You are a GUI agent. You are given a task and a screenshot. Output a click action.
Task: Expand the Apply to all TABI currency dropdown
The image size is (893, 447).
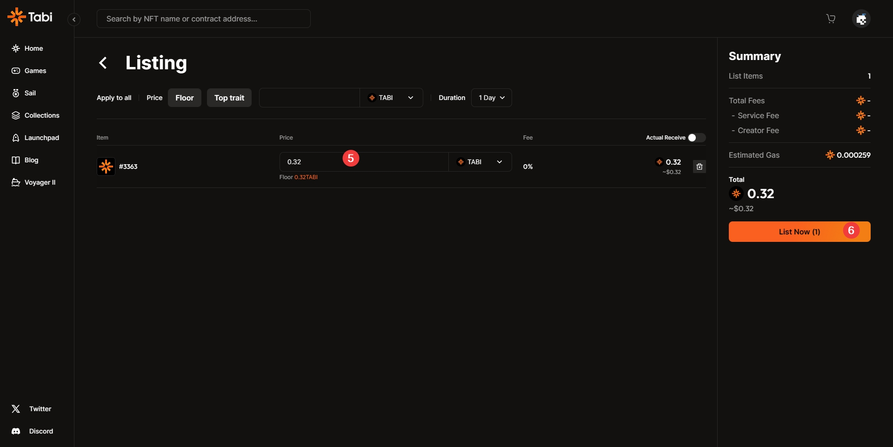click(391, 98)
